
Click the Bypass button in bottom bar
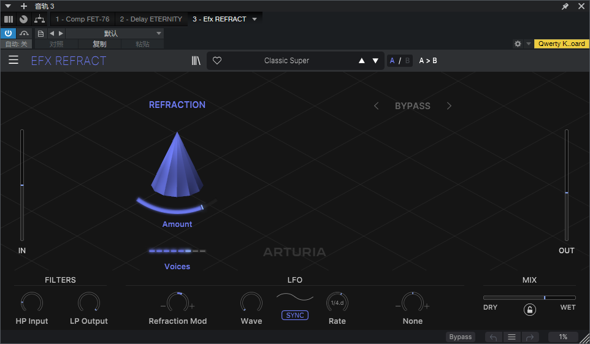(460, 337)
